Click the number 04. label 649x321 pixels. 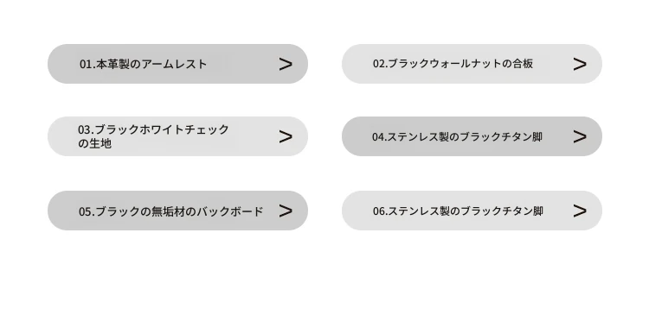tap(380, 136)
